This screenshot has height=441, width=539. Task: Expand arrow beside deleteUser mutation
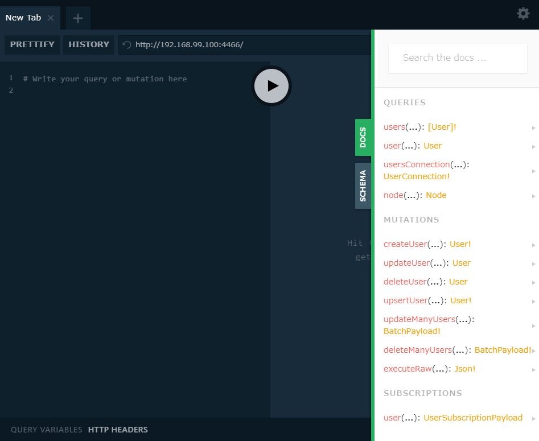533,283
